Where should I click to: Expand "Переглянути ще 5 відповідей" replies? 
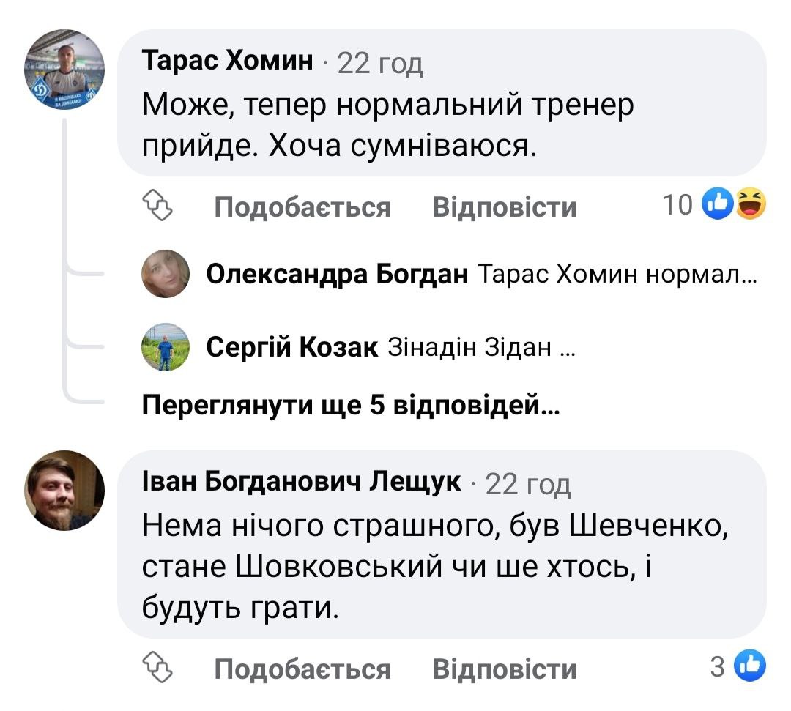351,404
